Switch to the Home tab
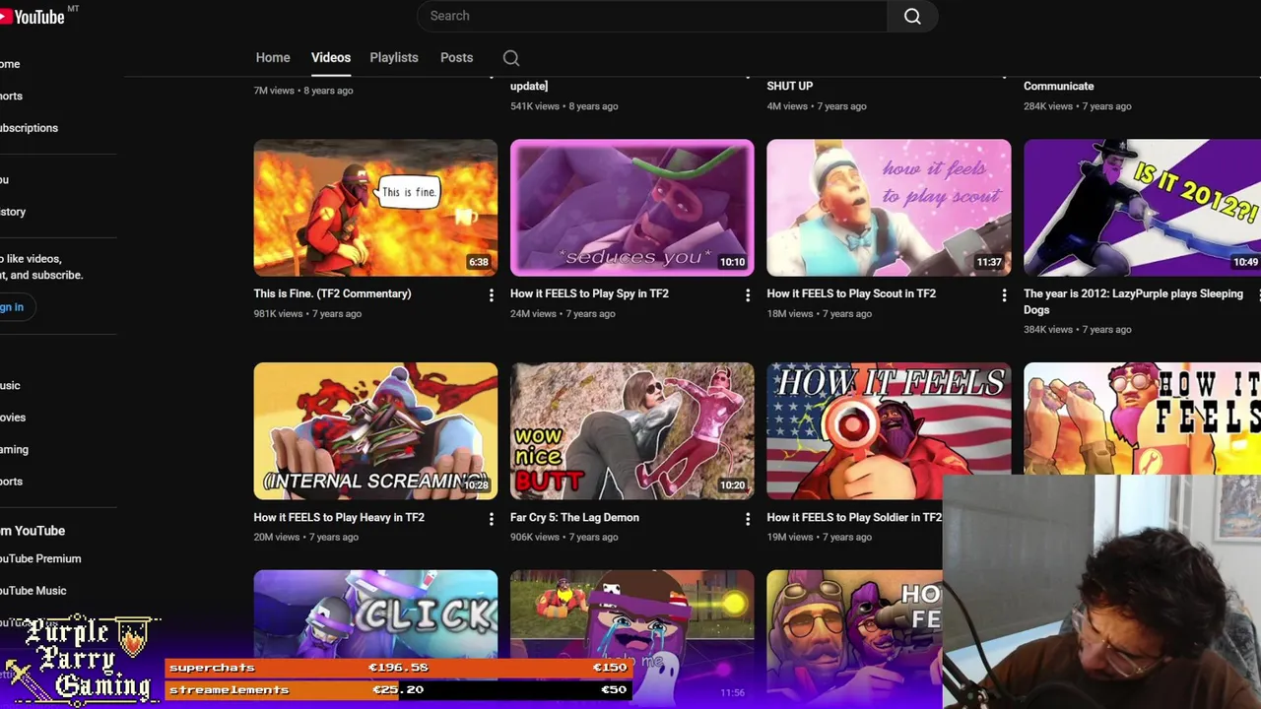This screenshot has width=1261, height=709. tap(273, 57)
